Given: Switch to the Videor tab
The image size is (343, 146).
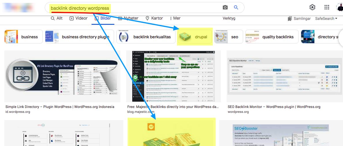Looking at the screenshot, I should [x=79, y=18].
